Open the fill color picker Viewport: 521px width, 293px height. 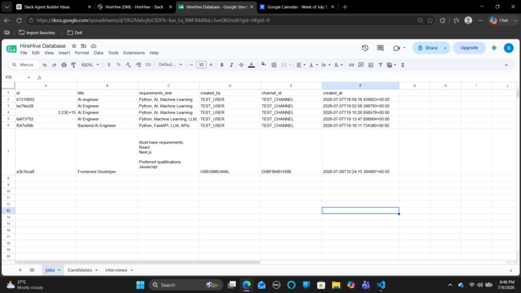[264, 65]
